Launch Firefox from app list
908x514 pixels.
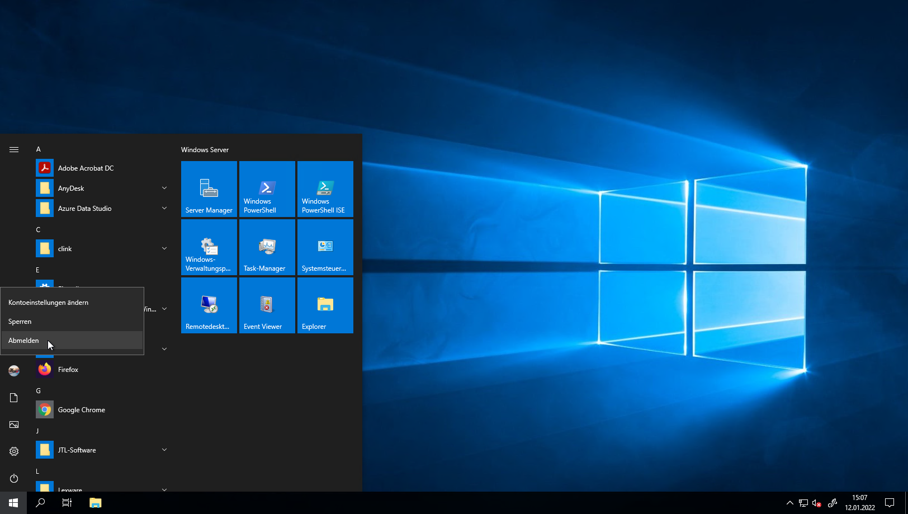(103, 369)
